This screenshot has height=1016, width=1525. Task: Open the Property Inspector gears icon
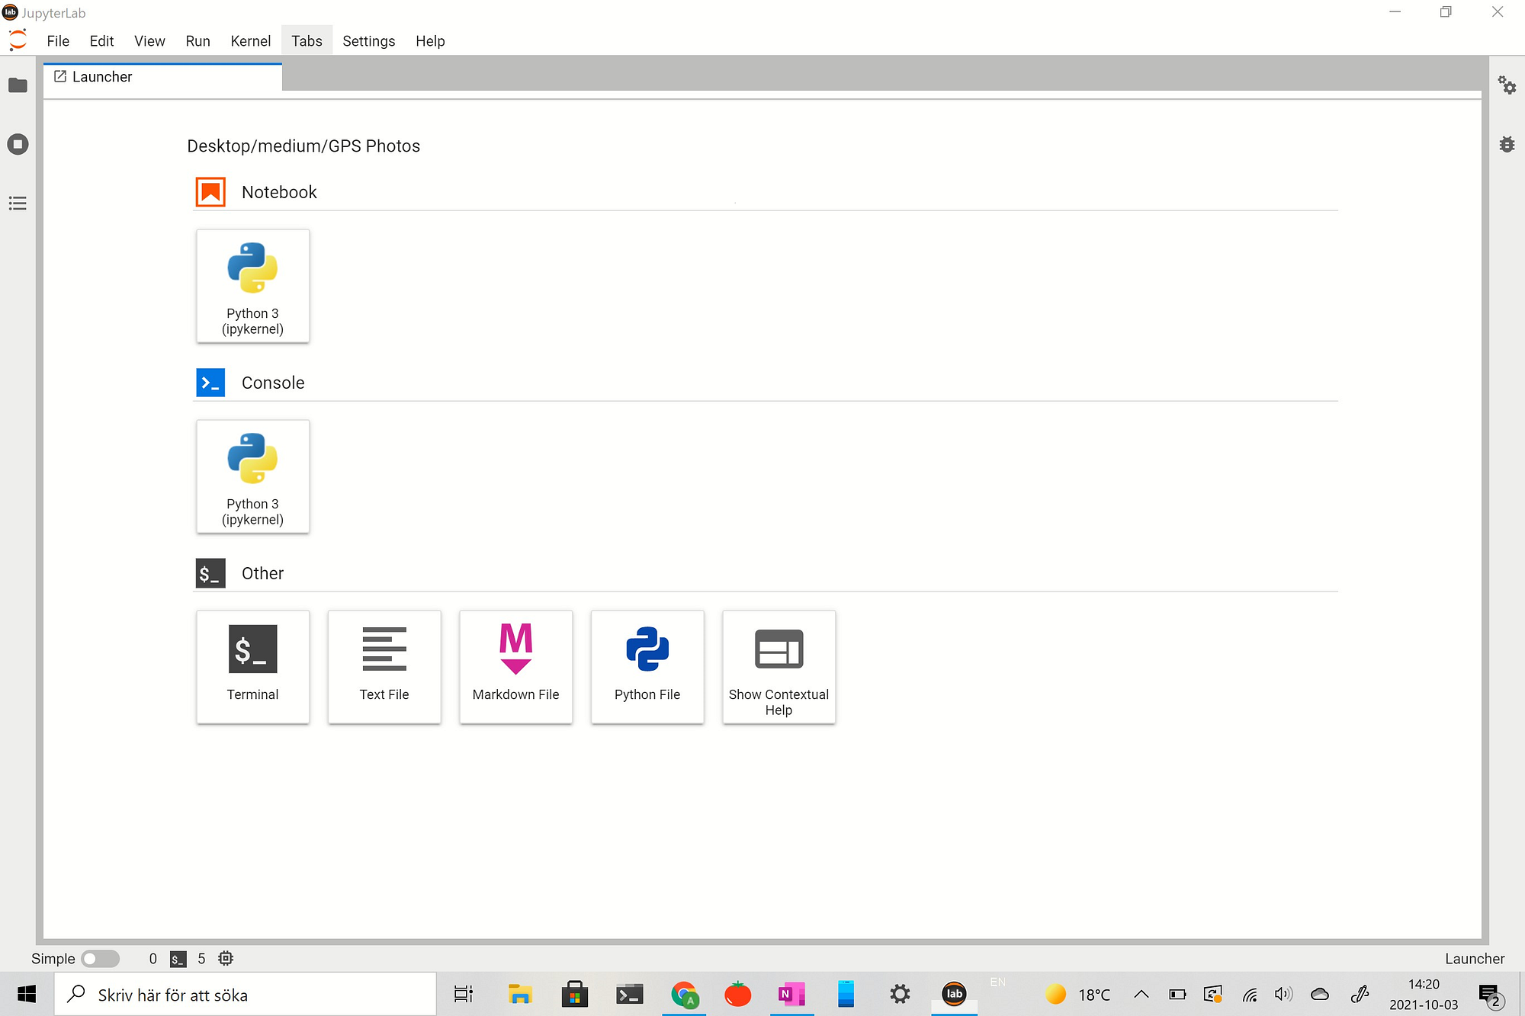point(1507,85)
